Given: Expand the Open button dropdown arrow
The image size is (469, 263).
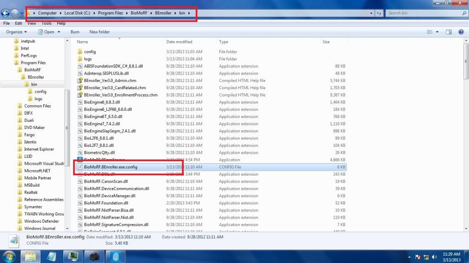Looking at the screenshot, I should 59,32.
